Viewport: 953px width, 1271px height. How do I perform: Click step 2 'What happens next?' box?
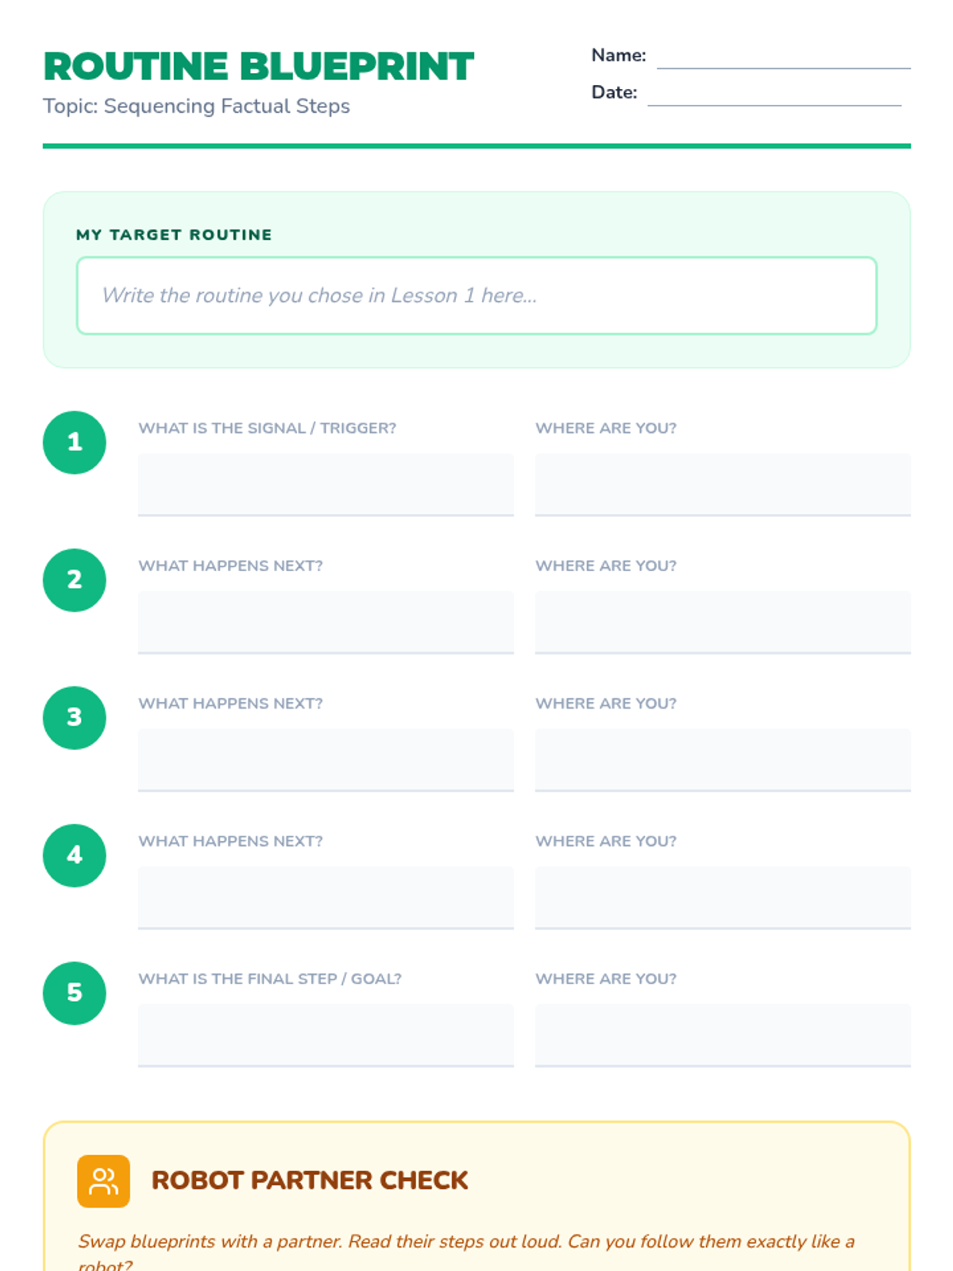click(x=326, y=621)
